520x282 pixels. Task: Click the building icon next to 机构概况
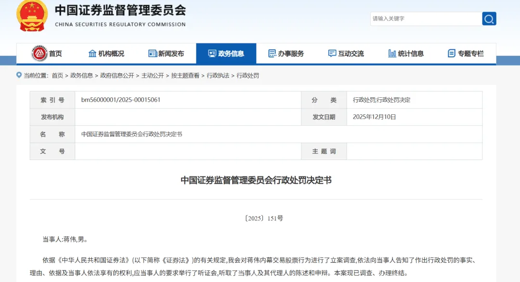pyautogui.click(x=92, y=54)
